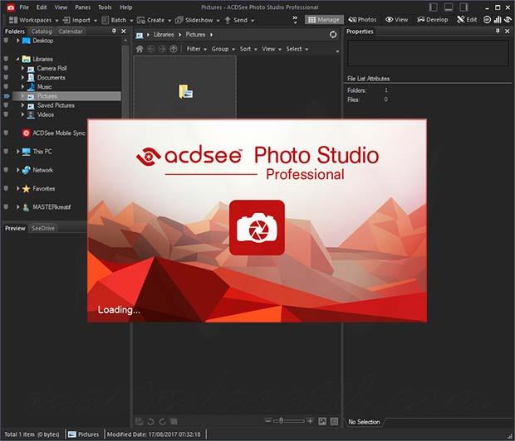Collapse the Libraries tree node
This screenshot has height=441, width=515.
click(17, 59)
